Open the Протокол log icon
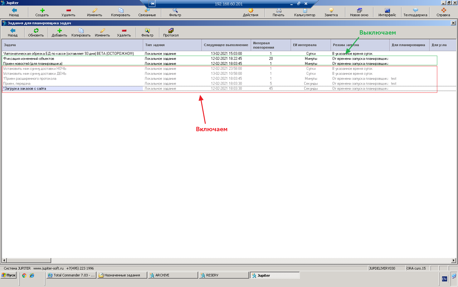The height and width of the screenshot is (287, 458). coord(171,31)
